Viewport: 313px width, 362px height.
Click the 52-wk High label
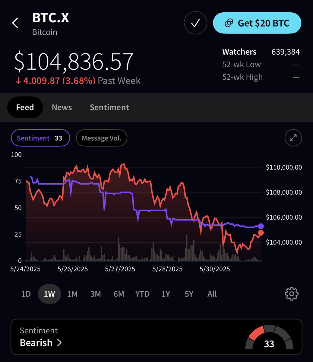242,77
